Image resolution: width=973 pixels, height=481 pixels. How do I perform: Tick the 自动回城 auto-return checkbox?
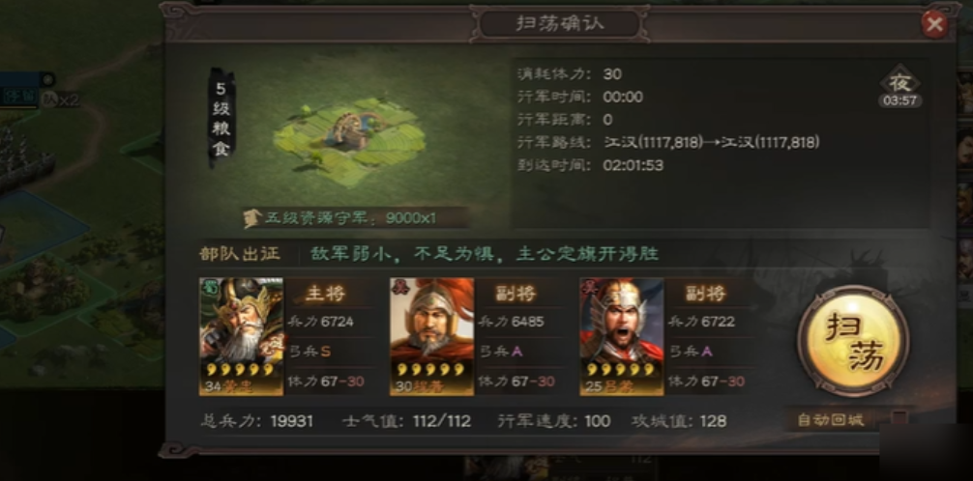(x=899, y=418)
